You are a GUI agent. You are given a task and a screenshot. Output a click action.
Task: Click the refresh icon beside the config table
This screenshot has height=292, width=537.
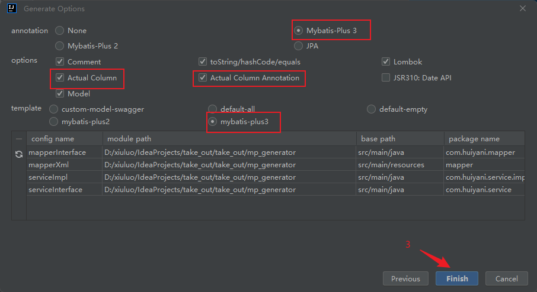pyautogui.click(x=19, y=154)
